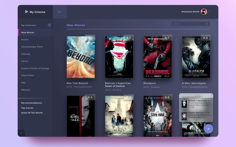Click 2016 Fantasy/Science under Star Trek Beyond

pyautogui.click(x=79, y=87)
